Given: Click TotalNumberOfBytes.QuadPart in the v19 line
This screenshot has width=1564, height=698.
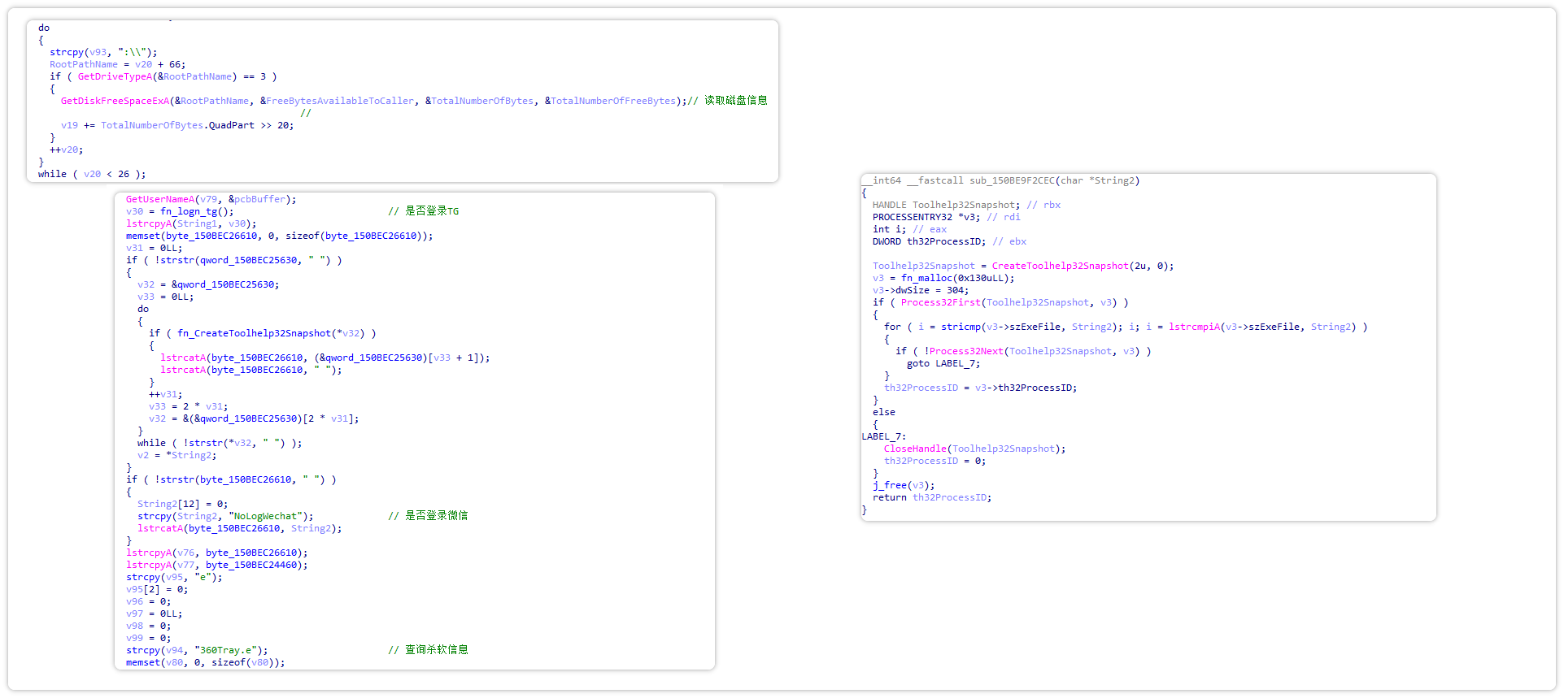Looking at the screenshot, I should point(177,126).
